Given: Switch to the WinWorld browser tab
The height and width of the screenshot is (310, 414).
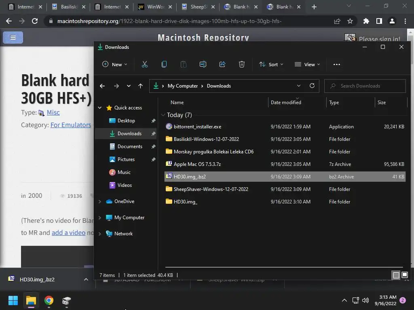Looking at the screenshot, I should [155, 7].
